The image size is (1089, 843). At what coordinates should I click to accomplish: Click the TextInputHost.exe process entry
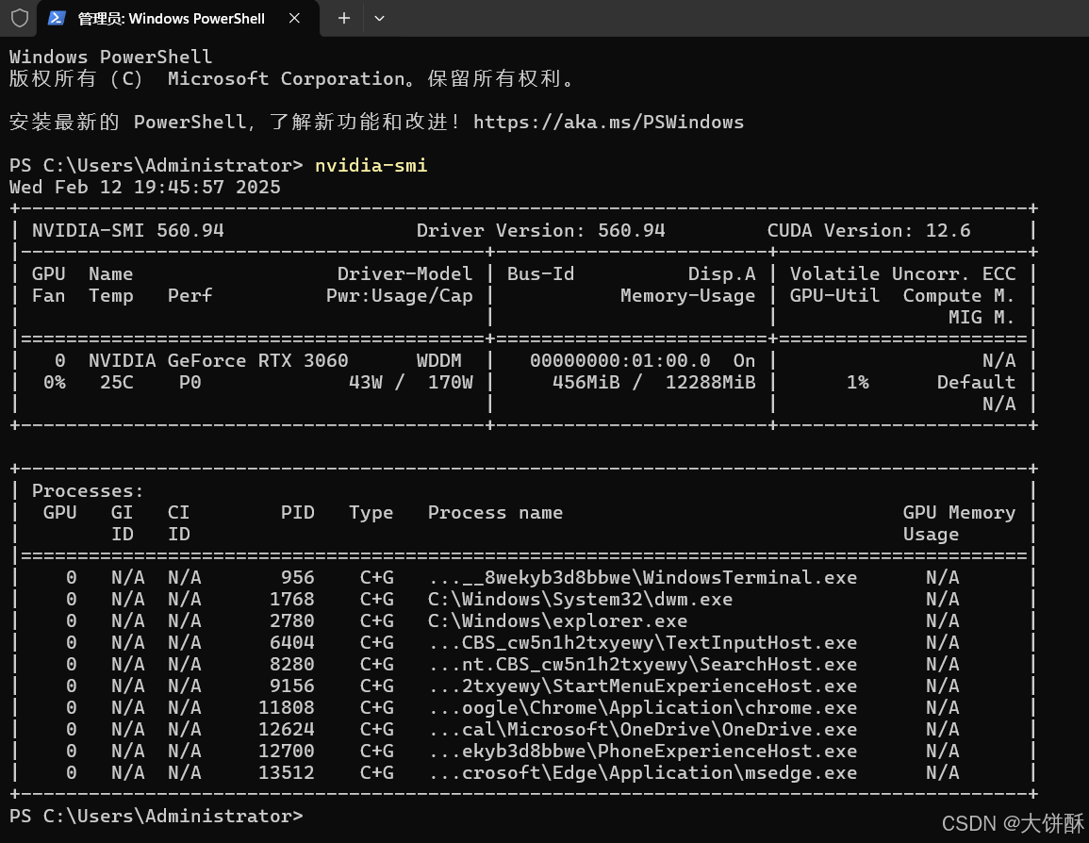[642, 643]
